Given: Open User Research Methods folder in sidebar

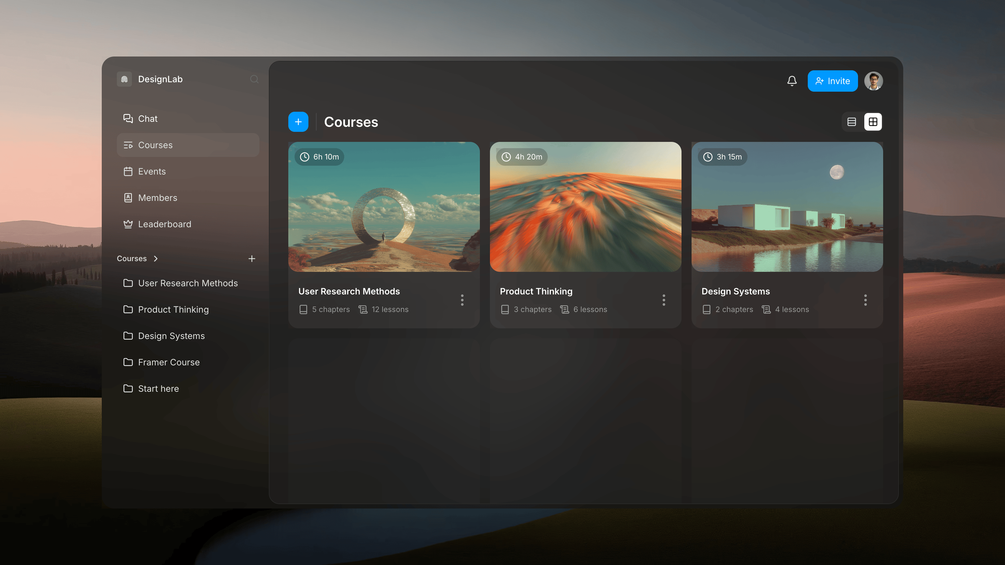Looking at the screenshot, I should [188, 283].
